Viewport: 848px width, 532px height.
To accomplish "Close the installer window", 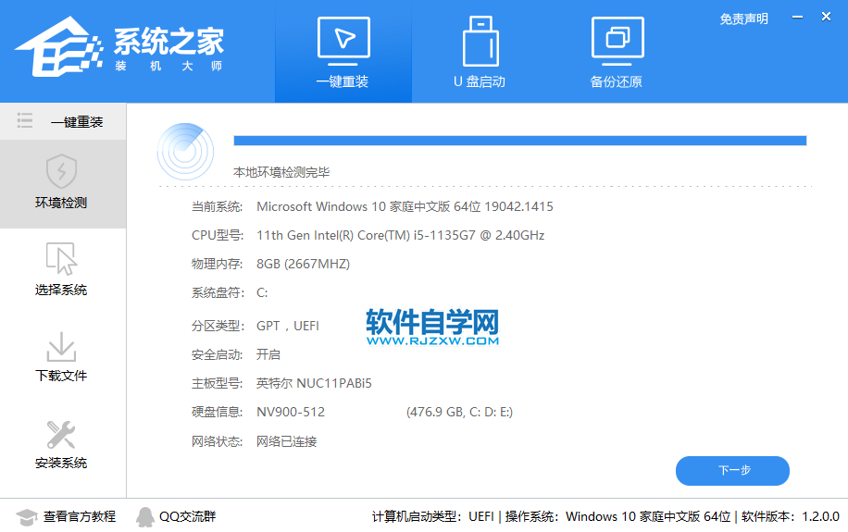I will [x=826, y=17].
